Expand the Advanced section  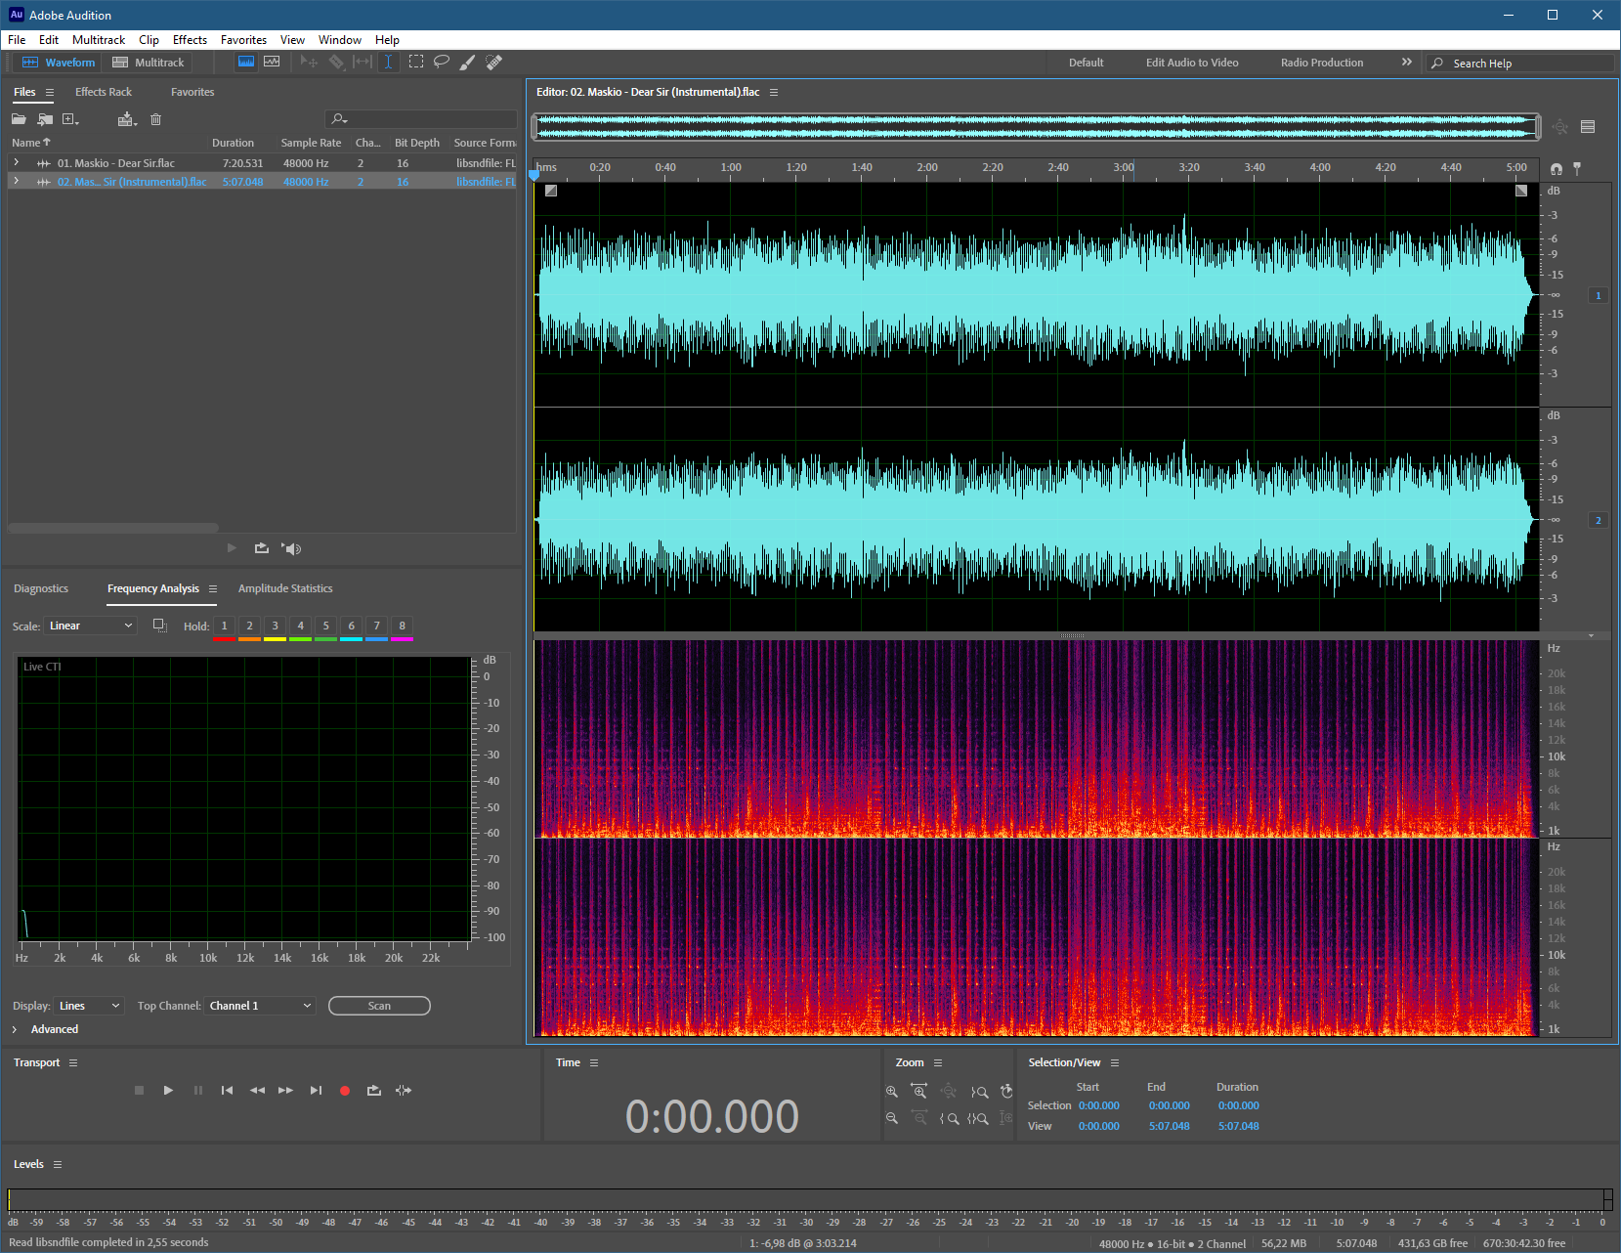click(15, 1029)
